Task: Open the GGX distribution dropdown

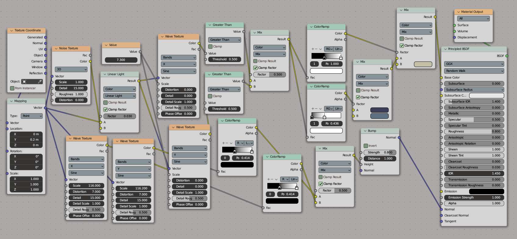Action: (474, 64)
